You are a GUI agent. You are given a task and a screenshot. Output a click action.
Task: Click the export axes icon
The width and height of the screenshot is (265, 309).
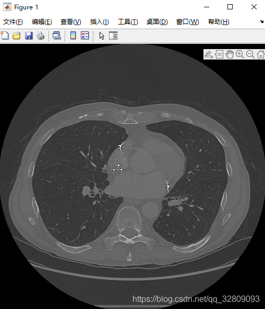coord(209,54)
